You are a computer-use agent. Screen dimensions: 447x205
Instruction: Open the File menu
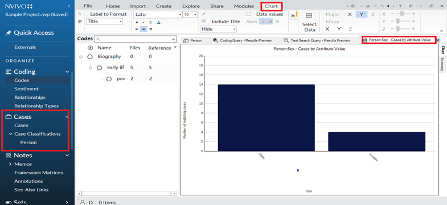(88, 6)
